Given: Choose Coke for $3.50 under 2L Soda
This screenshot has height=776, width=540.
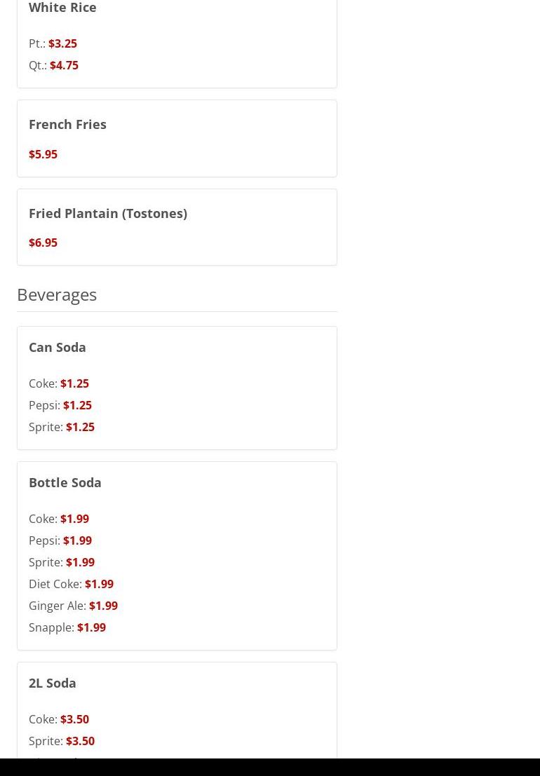Looking at the screenshot, I should [59, 719].
